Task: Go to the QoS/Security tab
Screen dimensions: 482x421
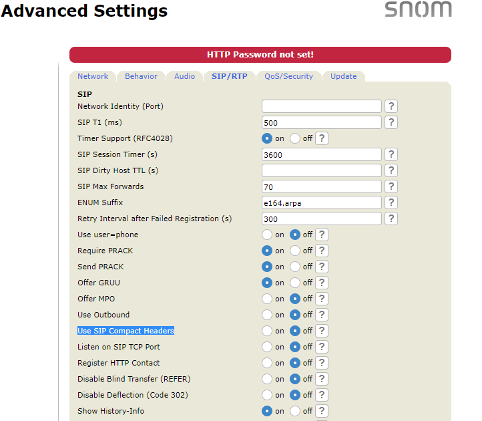Action: click(x=288, y=76)
